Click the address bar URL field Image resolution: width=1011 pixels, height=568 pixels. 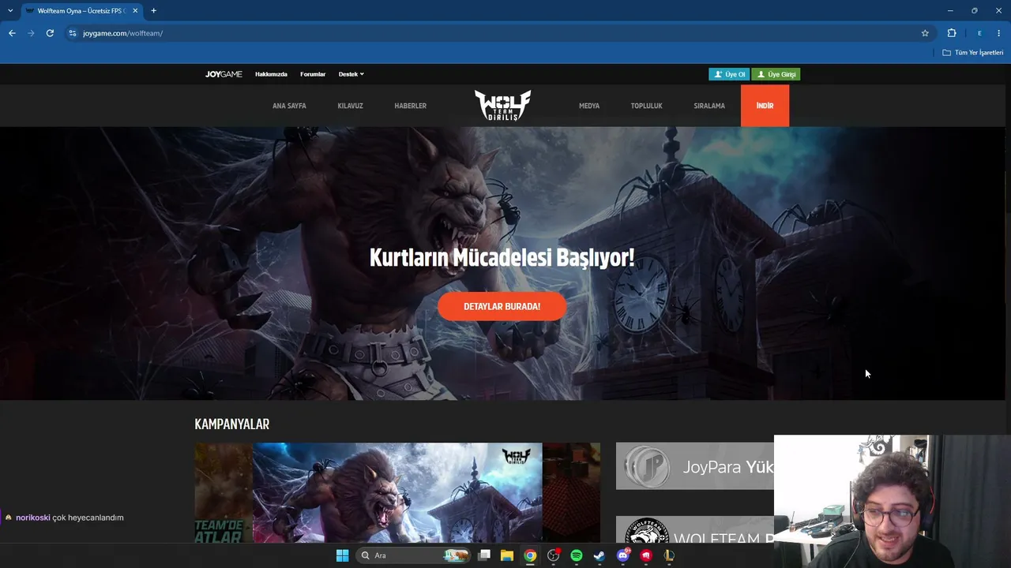point(498,33)
